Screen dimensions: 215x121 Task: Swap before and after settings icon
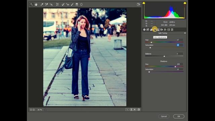click(131, 110)
